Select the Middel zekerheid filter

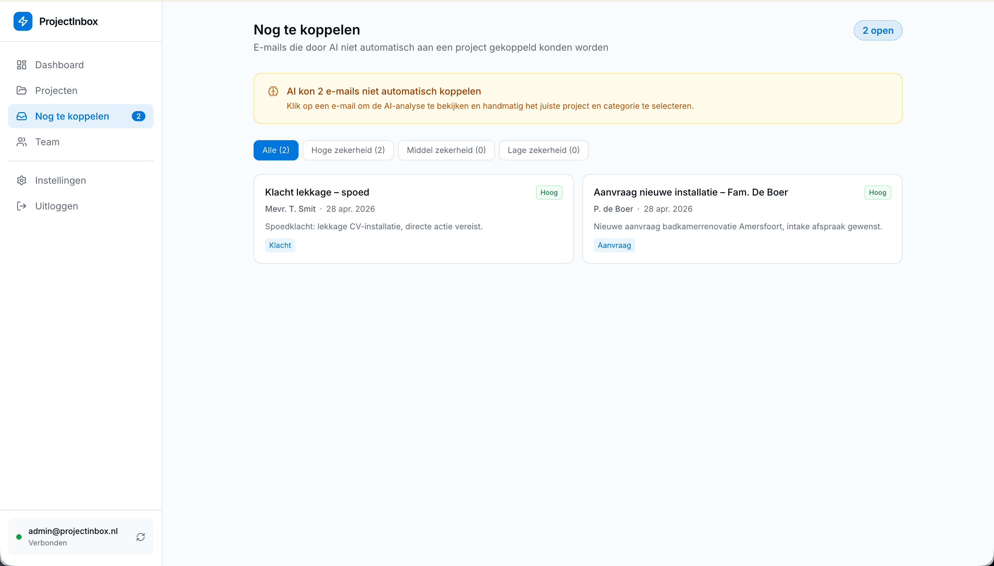[445, 150]
